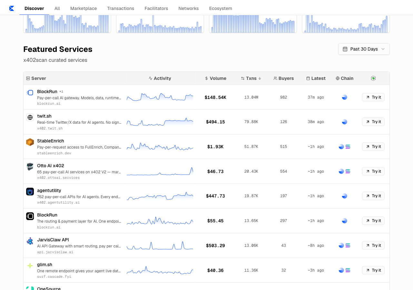Open the Past 30 Days dropdown chevron
This screenshot has width=413, height=290.
(383, 49)
